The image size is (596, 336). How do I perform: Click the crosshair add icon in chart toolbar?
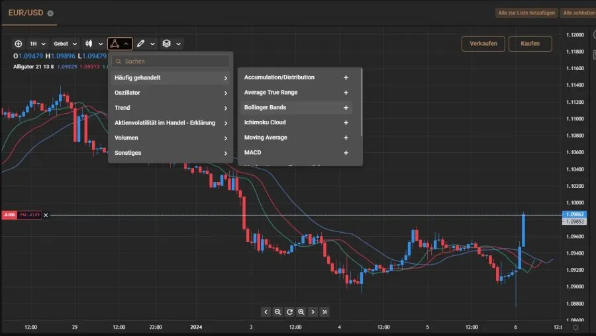coord(18,44)
